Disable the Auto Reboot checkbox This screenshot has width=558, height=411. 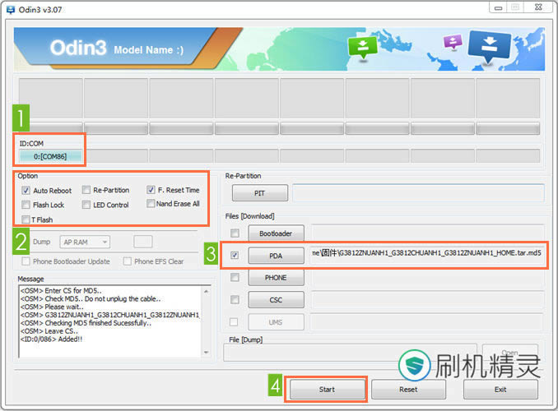click(26, 191)
